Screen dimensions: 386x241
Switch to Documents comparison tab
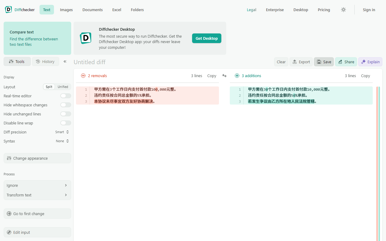pos(93,10)
